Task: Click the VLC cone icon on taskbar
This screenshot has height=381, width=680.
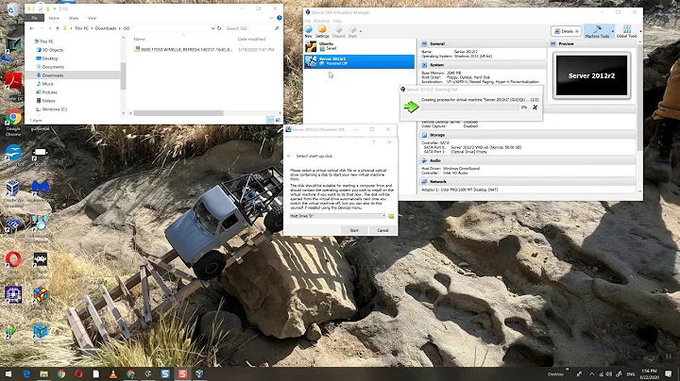Action: pos(113,373)
